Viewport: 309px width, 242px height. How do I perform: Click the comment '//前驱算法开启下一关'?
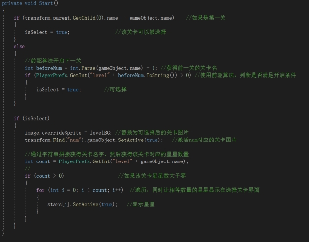click(x=53, y=60)
